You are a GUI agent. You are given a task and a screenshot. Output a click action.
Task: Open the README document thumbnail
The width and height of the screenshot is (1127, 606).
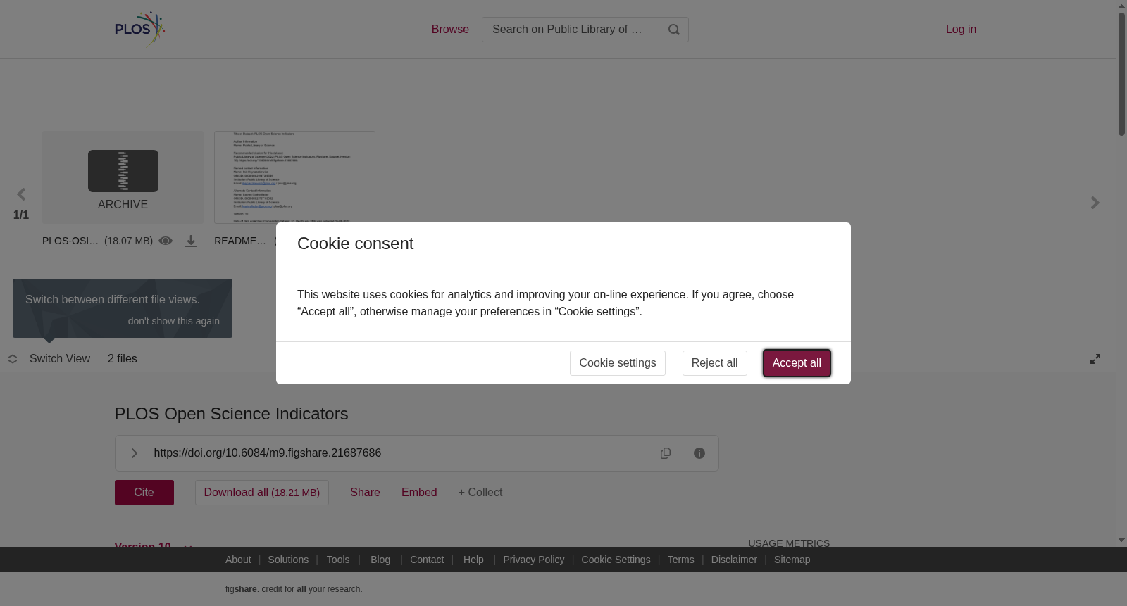(294, 177)
